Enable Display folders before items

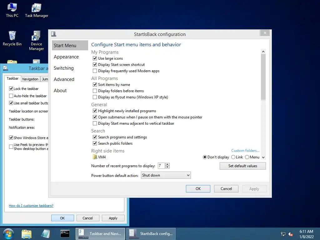tap(95, 91)
